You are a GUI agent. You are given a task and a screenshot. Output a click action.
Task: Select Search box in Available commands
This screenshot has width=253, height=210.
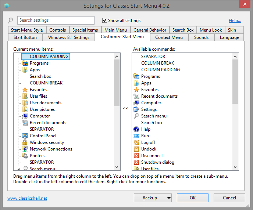pyautogui.click(x=152, y=123)
